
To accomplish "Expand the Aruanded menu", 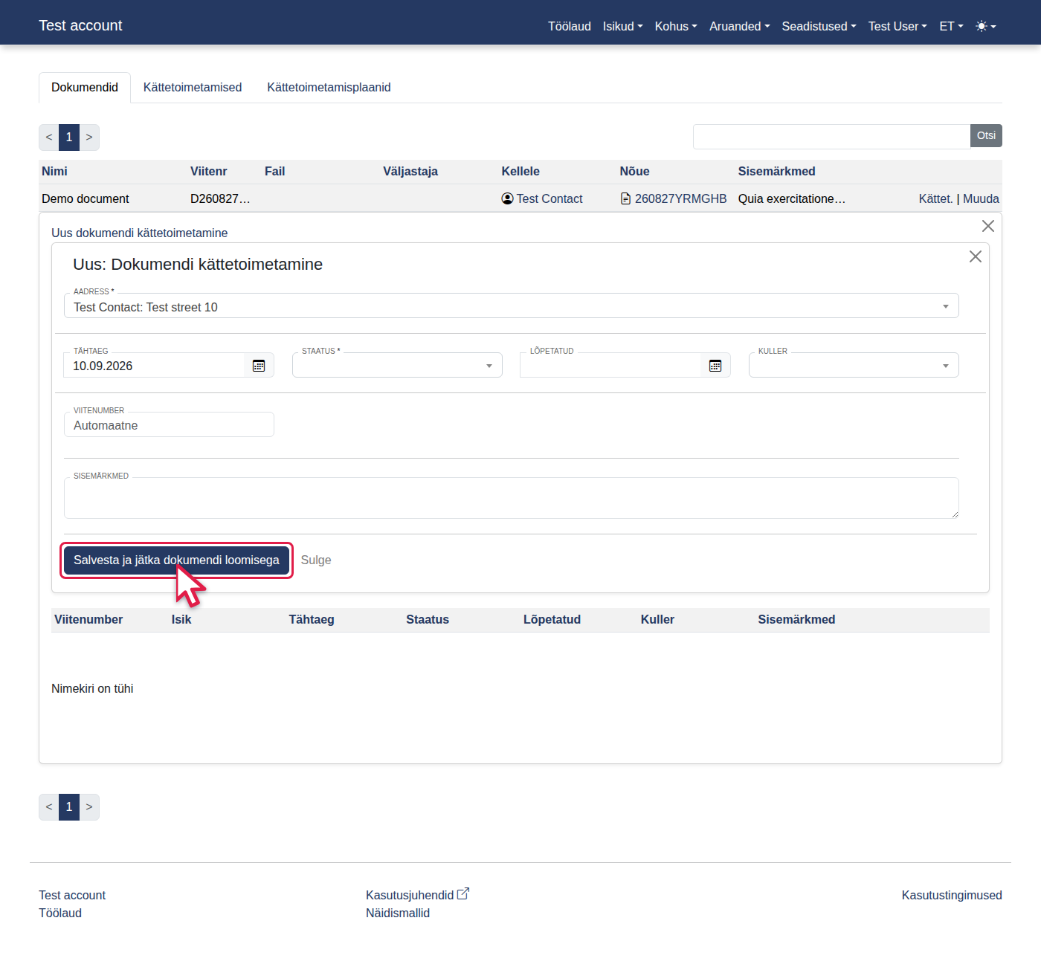I will click(740, 26).
